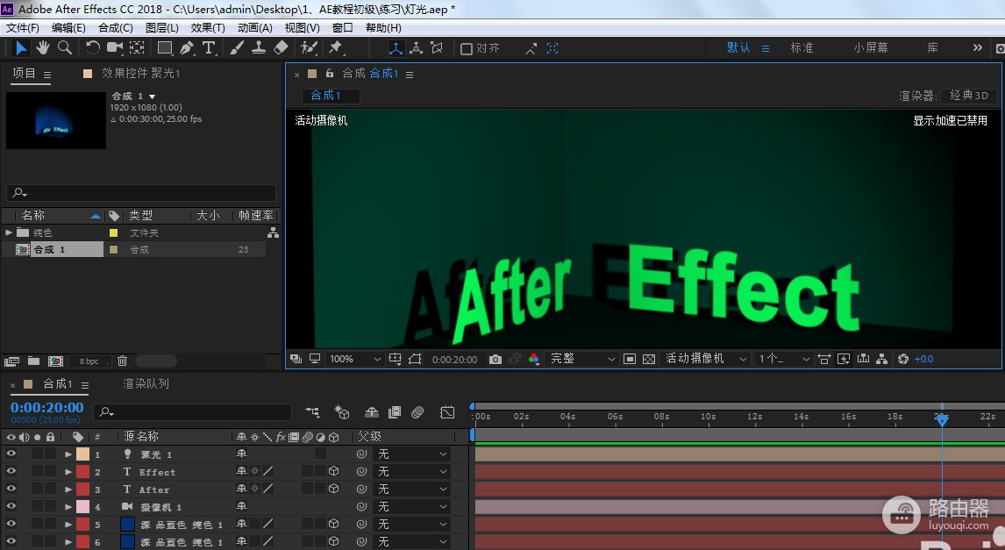Select the Rectangle shape tool
The image size is (1005, 550).
tap(165, 48)
